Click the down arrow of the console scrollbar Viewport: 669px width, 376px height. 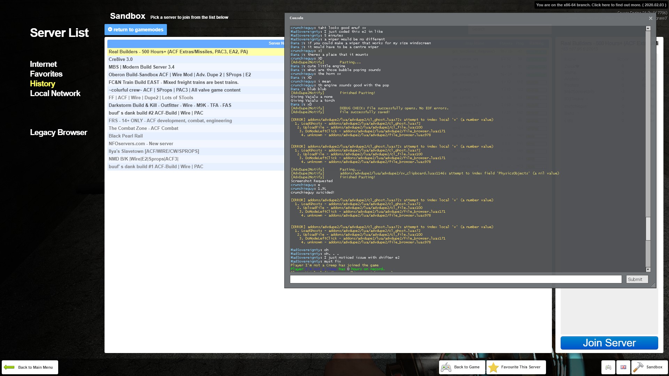click(648, 269)
